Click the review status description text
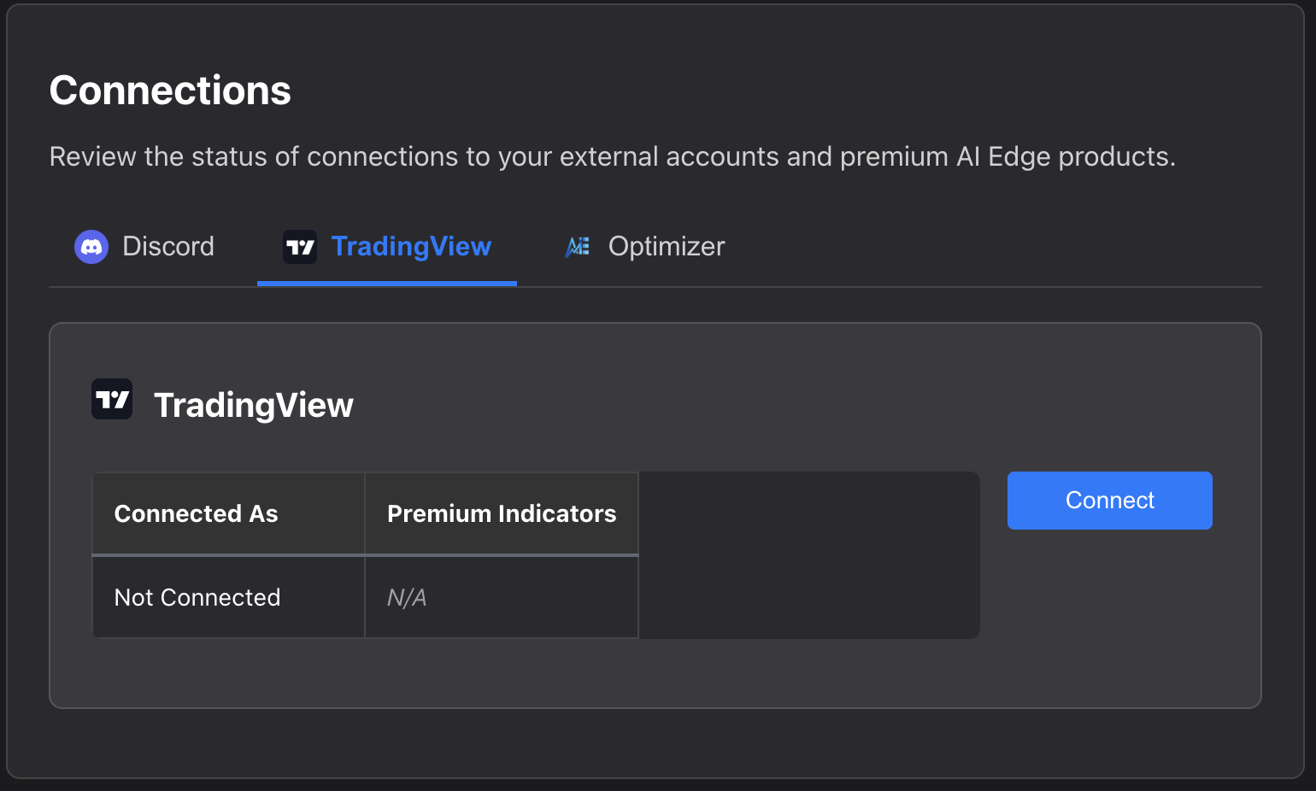The image size is (1316, 791). tap(612, 156)
